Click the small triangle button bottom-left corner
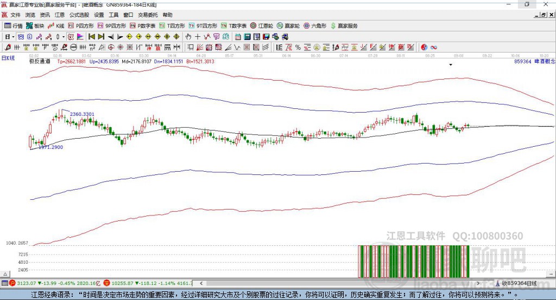 [x=5, y=274]
